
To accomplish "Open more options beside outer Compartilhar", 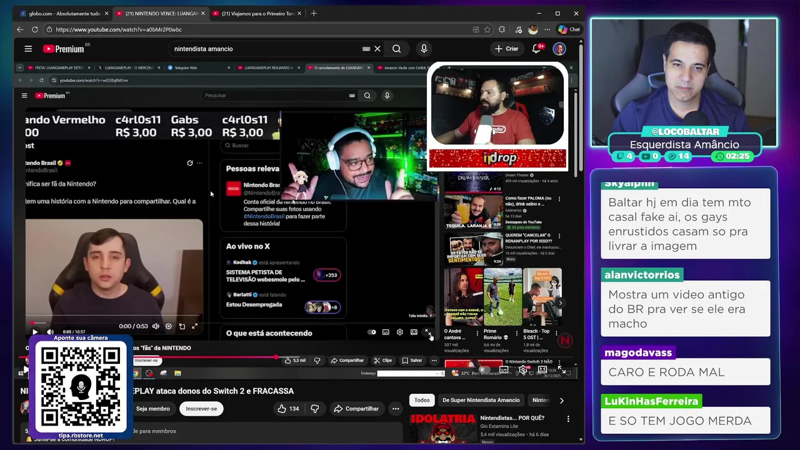I will [396, 409].
